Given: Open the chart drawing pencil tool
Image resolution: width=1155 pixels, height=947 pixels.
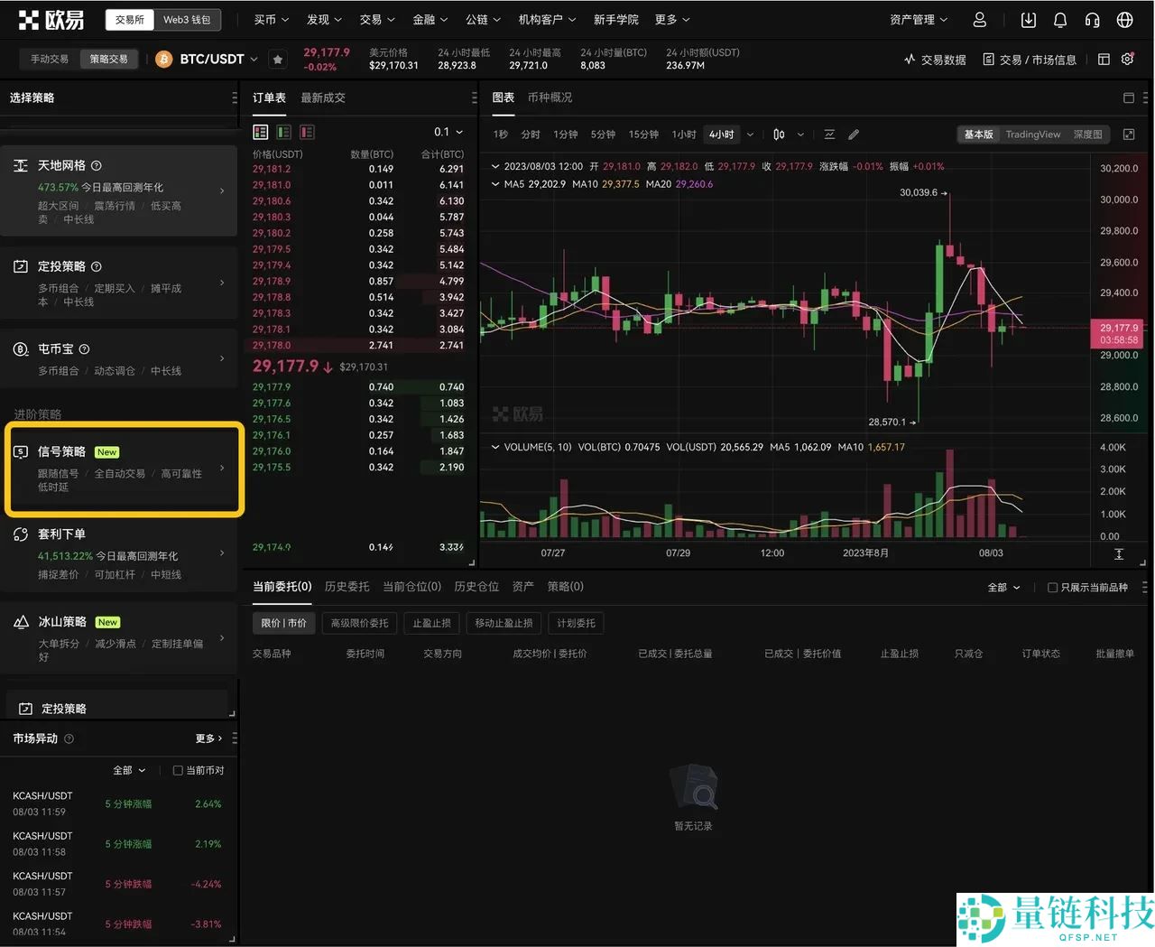Looking at the screenshot, I should 853,134.
